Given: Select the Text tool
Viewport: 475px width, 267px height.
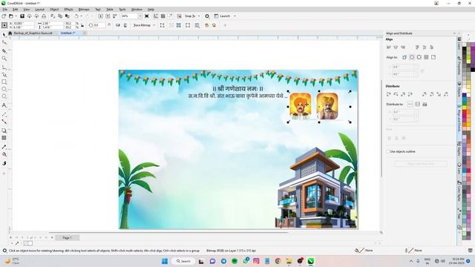Looking at the screenshot, I should (4, 105).
